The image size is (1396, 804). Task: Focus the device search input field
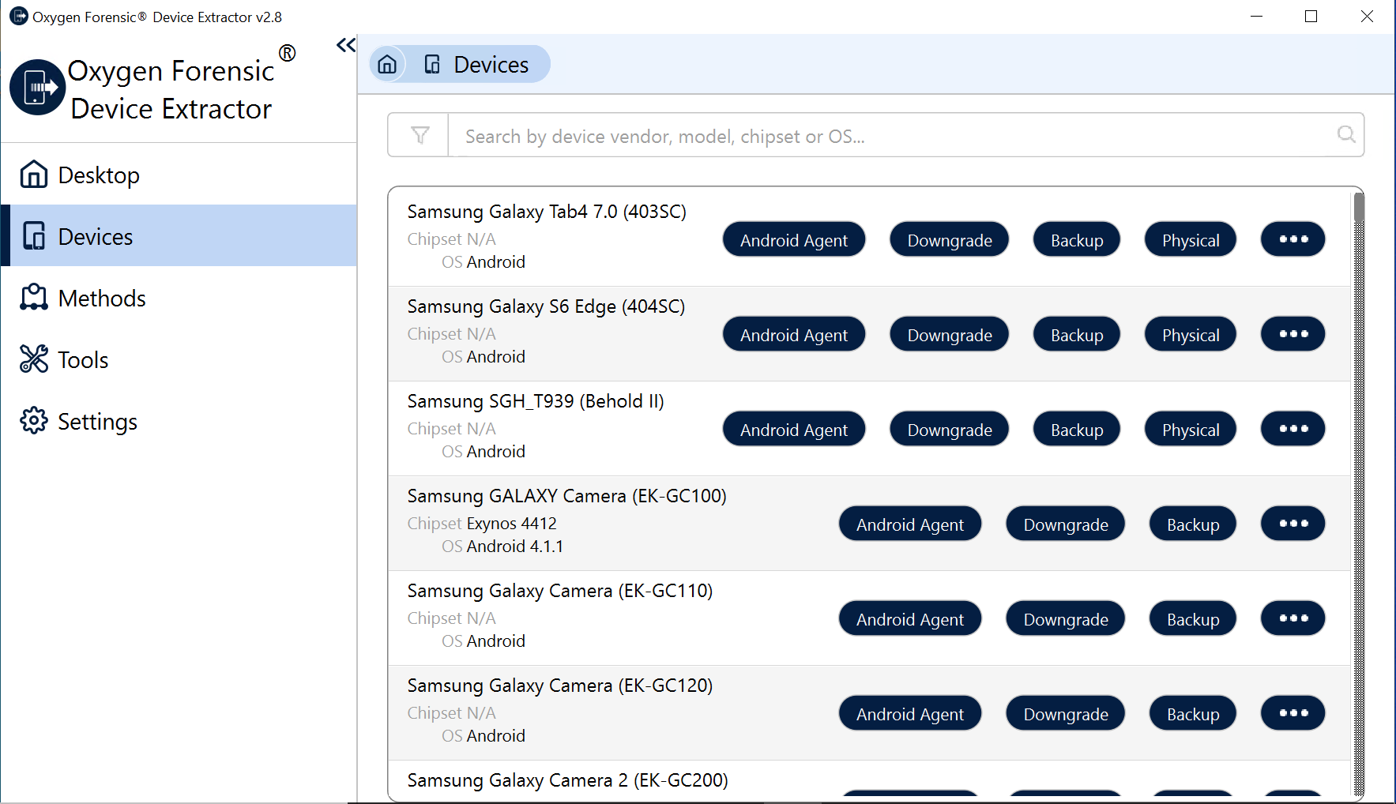click(x=891, y=136)
